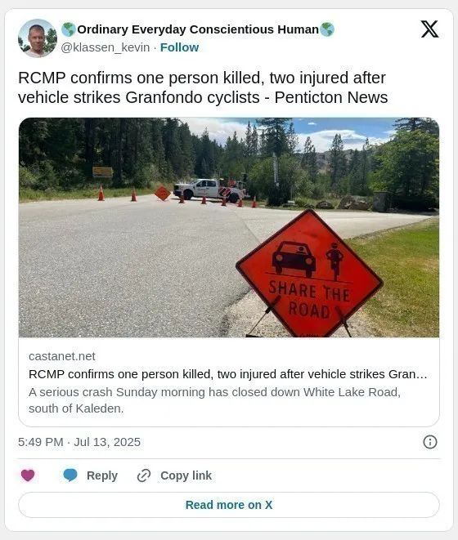This screenshot has height=540, width=458.
Task: Click the Copy link label
Action: point(186,475)
